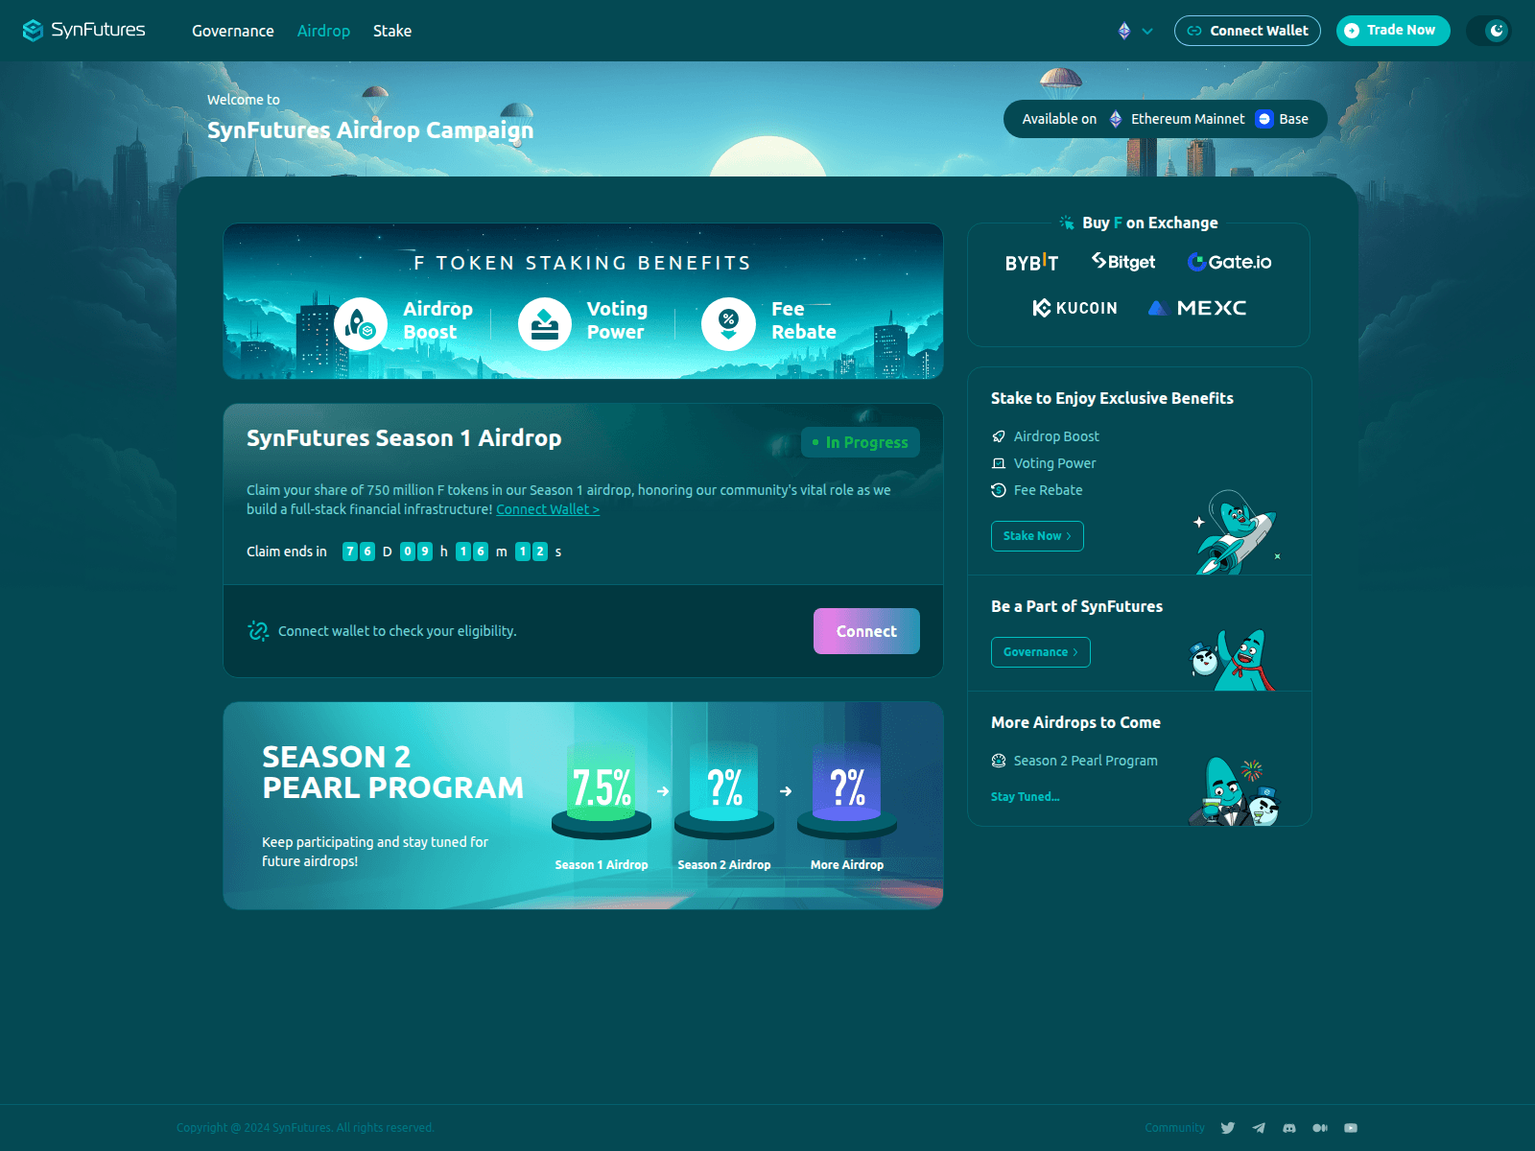Viewport: 1535px width, 1151px height.
Task: Click the Fee Rebate sidebar item
Action: pyautogui.click(x=1037, y=490)
